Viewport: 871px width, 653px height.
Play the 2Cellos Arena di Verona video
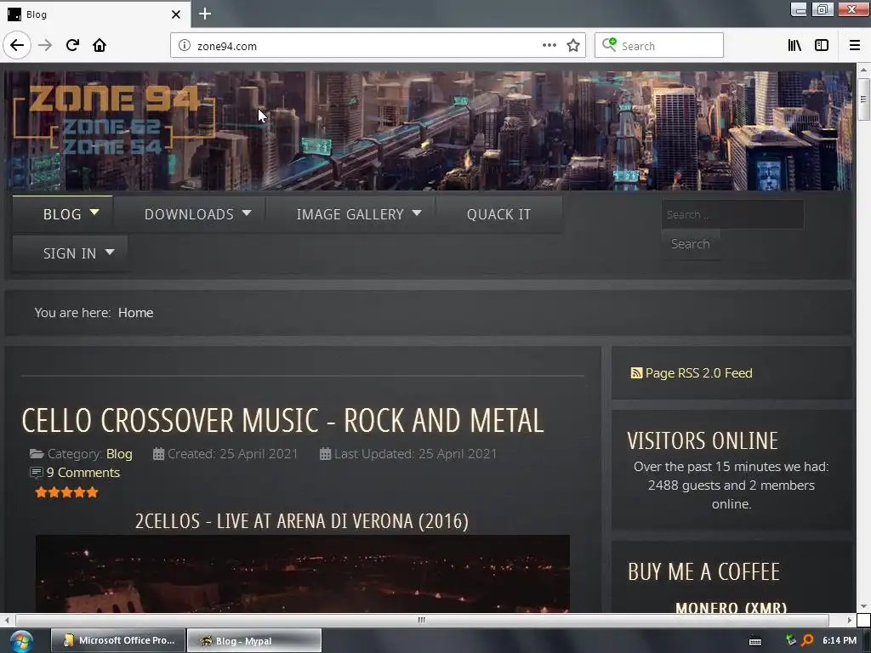point(303,574)
